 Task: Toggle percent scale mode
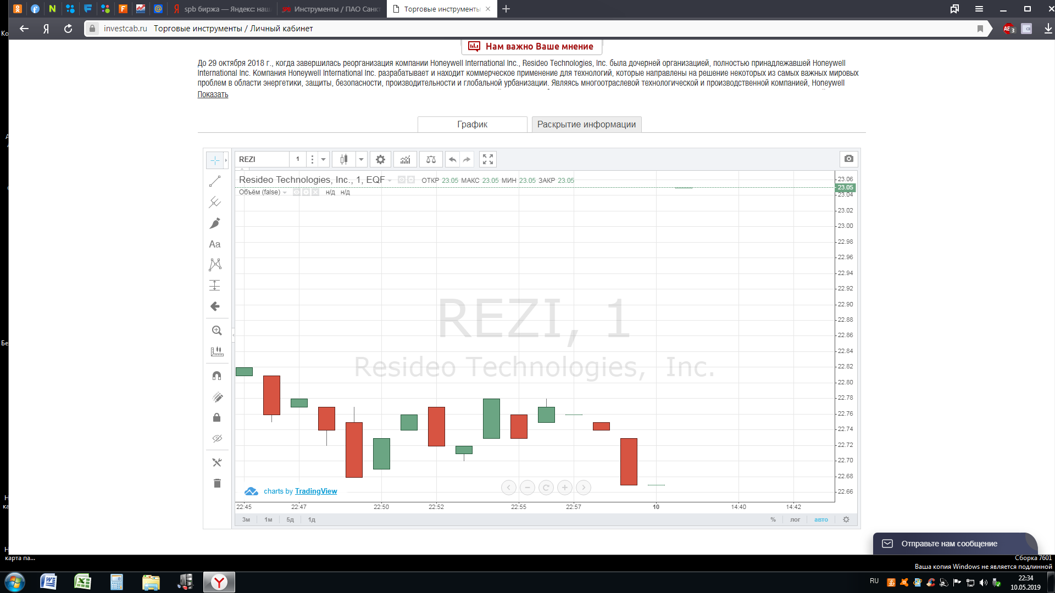click(773, 519)
